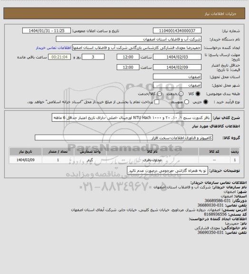Viewport: 249px width, 274px height.
Task: Select the کالا radio button
Action: pyautogui.click(x=198, y=94)
